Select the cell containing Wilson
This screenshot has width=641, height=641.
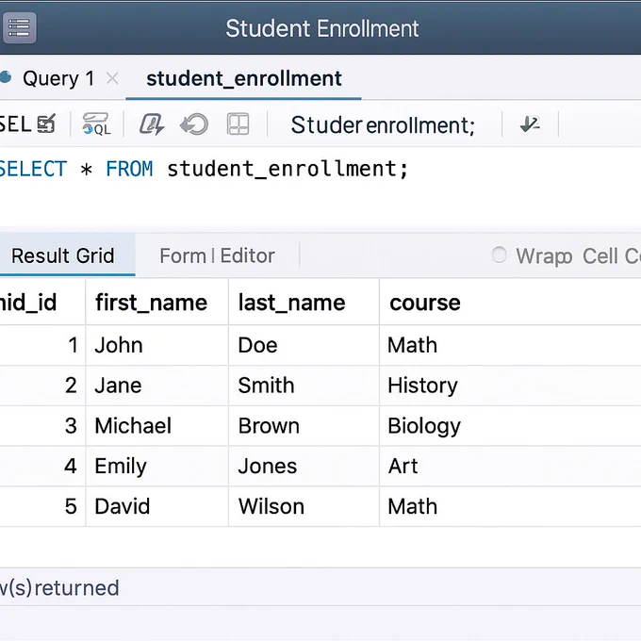304,506
